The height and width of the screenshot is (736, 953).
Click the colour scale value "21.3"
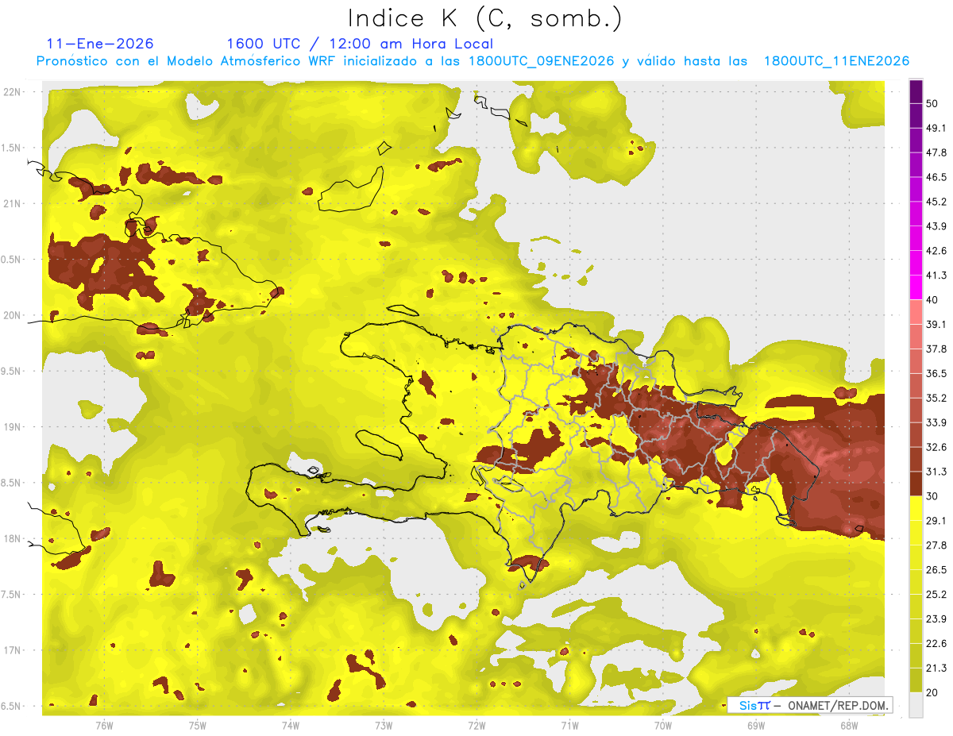(936, 668)
